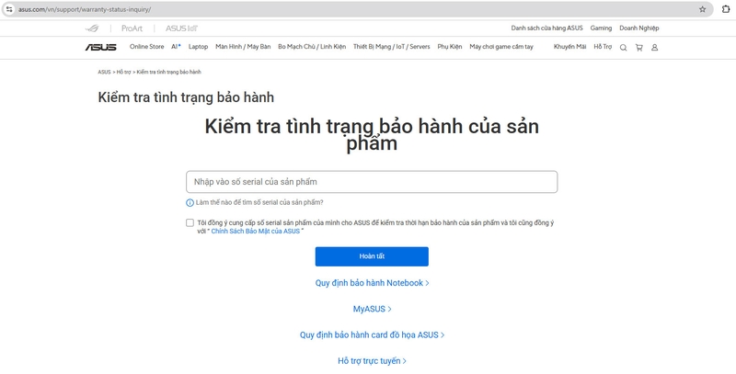This screenshot has width=736, height=374.
Task: Open Hỗ trợ trực tuyến link
Action: 373,361
